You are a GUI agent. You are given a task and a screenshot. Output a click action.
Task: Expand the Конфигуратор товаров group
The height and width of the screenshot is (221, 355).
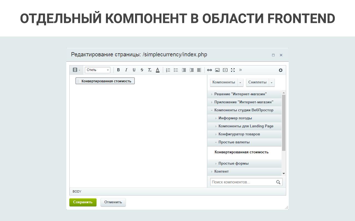point(244,134)
